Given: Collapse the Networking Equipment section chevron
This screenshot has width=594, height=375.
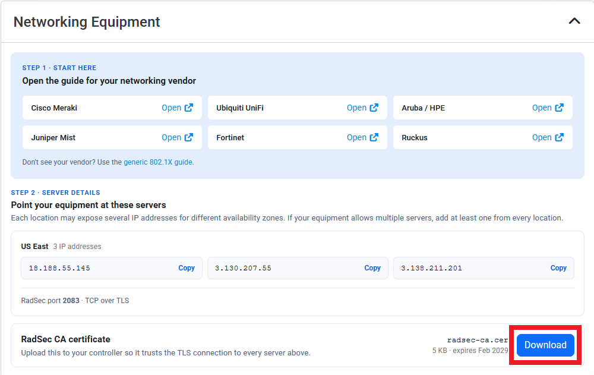Looking at the screenshot, I should (x=574, y=21).
